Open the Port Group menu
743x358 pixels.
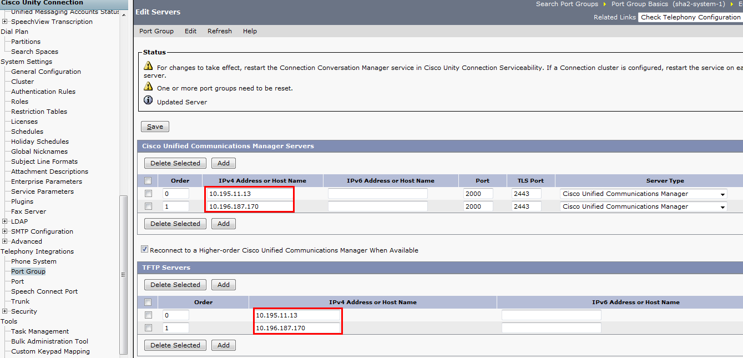pyautogui.click(x=156, y=31)
